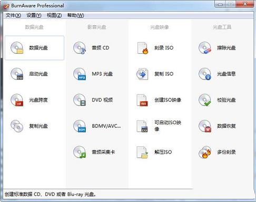
Task: Launch the 音频采集卡 audio grabber icon
Action: click(80, 152)
